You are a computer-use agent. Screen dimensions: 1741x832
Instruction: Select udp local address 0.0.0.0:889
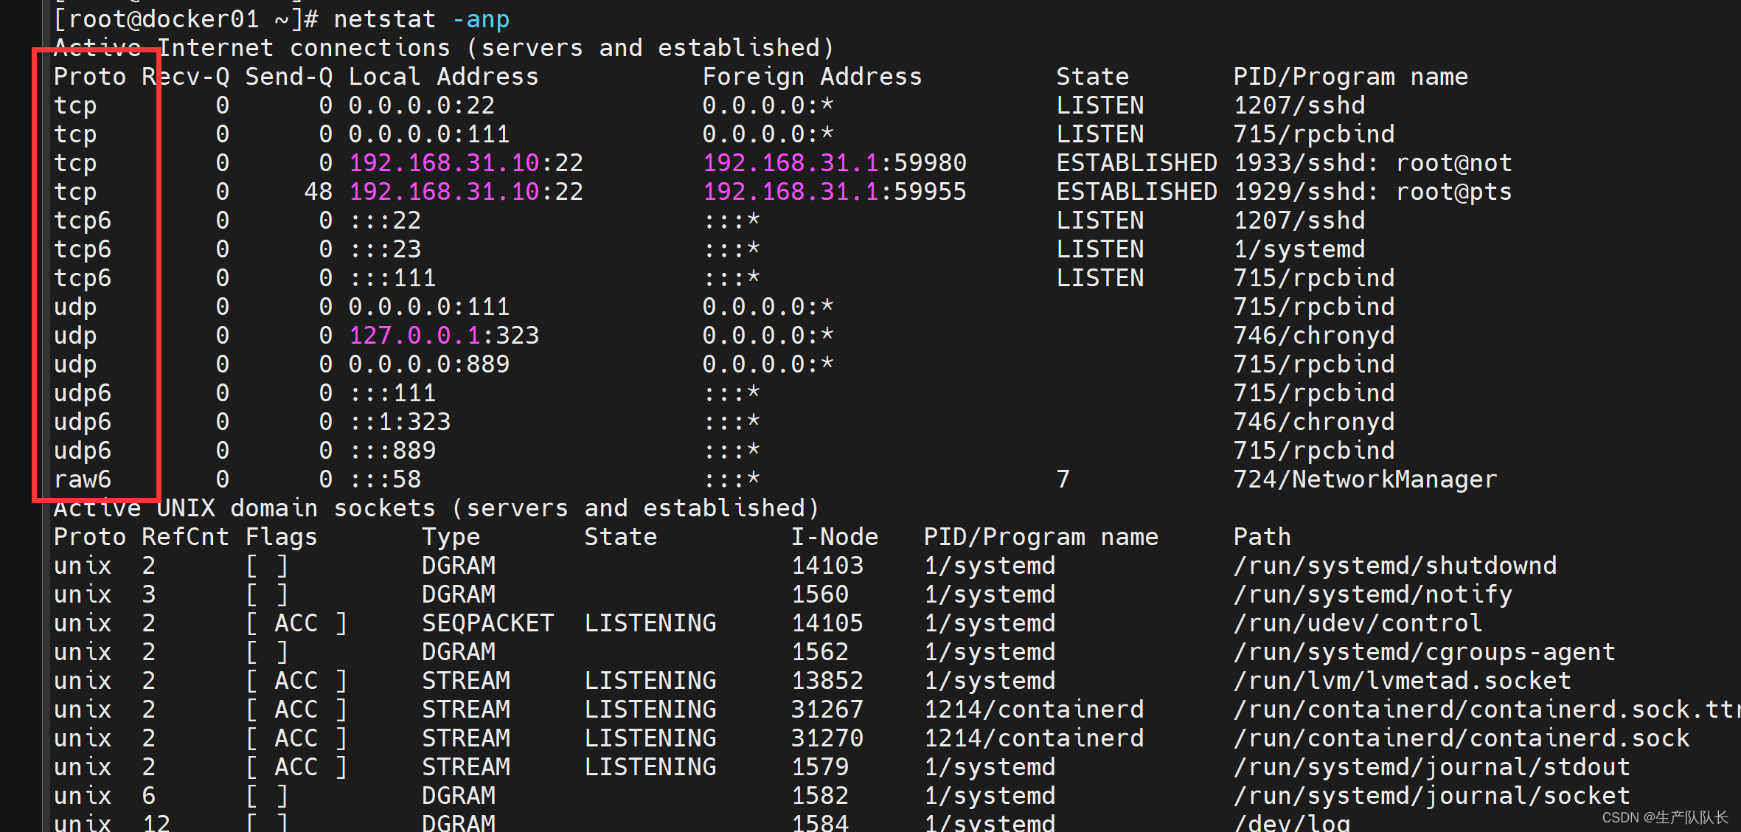pos(428,364)
